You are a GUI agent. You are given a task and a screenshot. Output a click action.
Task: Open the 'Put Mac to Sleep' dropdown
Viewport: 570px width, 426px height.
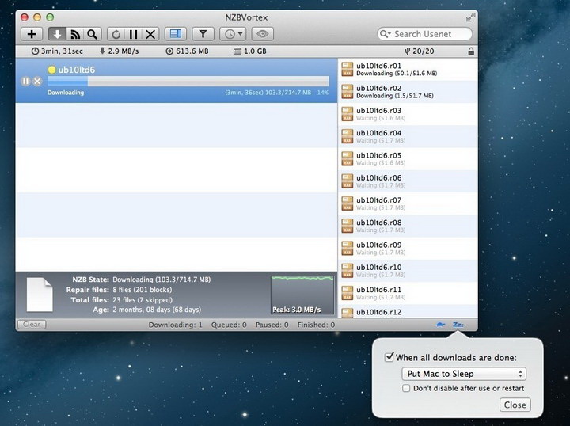coord(463,374)
